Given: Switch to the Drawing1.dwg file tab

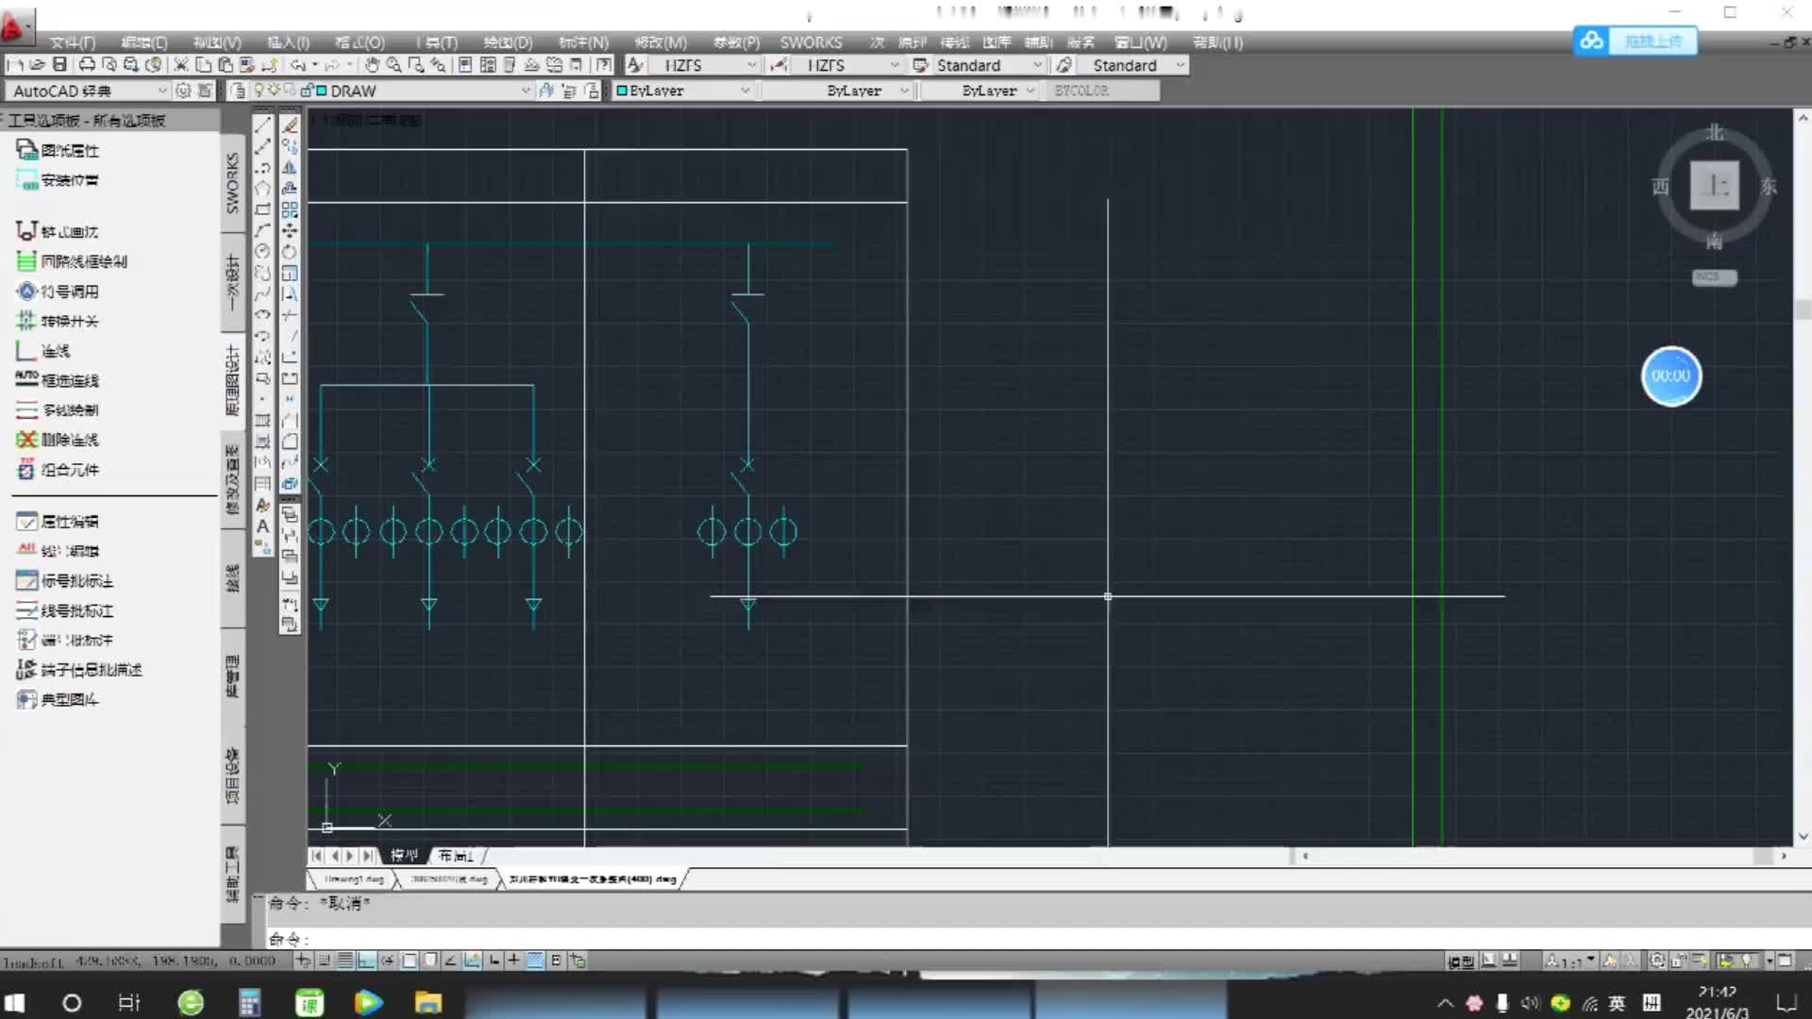Looking at the screenshot, I should 353,879.
